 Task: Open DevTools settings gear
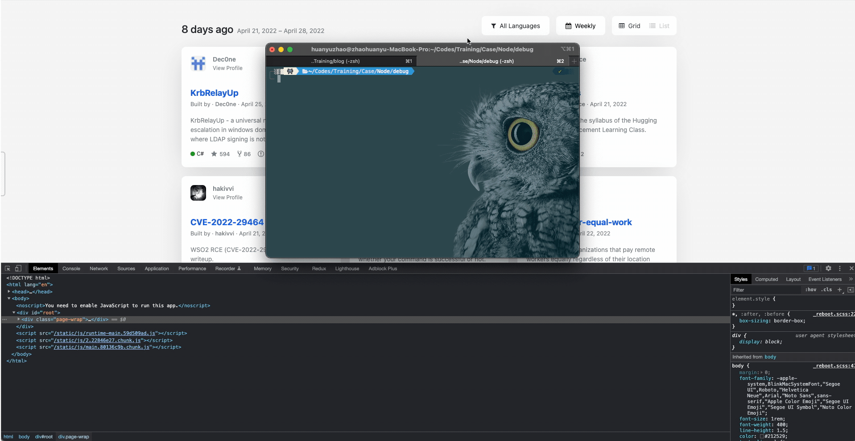tap(828, 268)
